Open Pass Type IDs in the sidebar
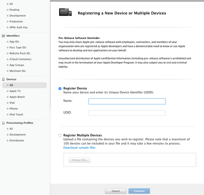 click(18, 47)
